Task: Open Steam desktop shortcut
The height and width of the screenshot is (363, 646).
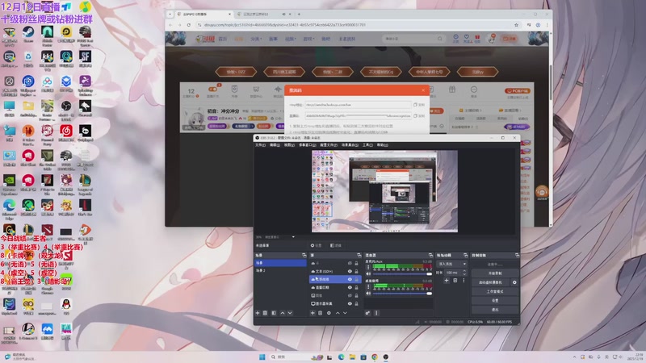Action: click(28, 34)
